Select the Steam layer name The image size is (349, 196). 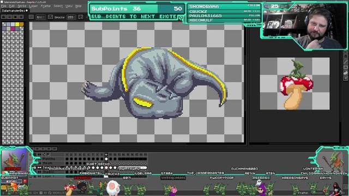tap(47, 163)
